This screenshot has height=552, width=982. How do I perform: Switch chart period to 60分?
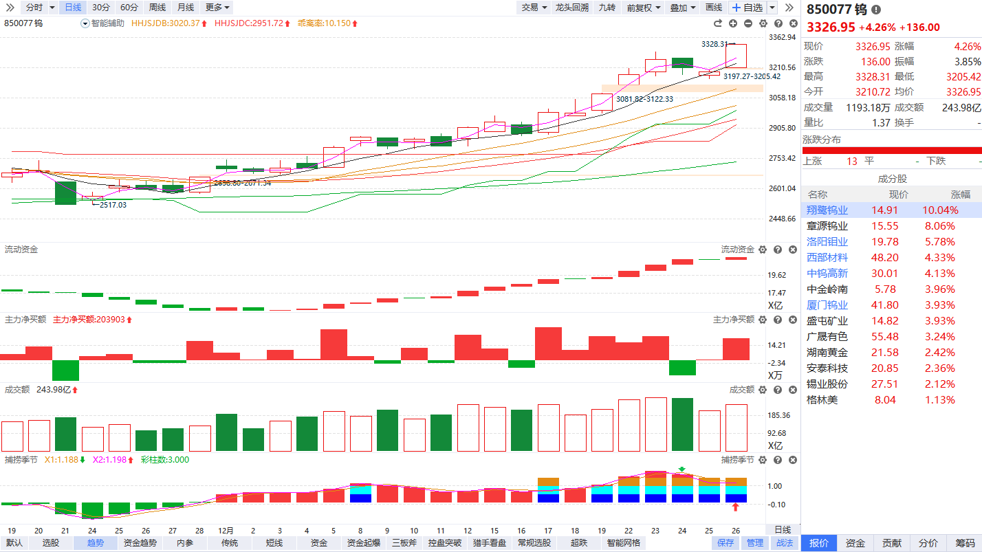pyautogui.click(x=129, y=8)
